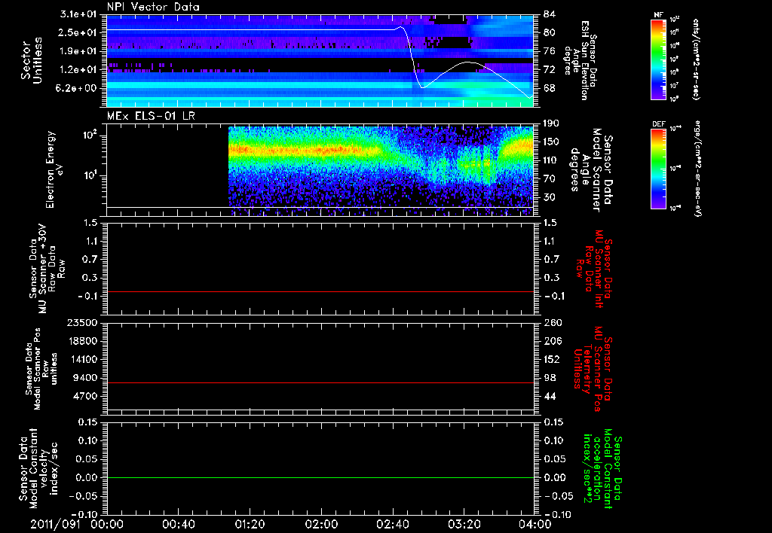
Task: Click the 110 scanner angle tick
Action: coord(552,160)
